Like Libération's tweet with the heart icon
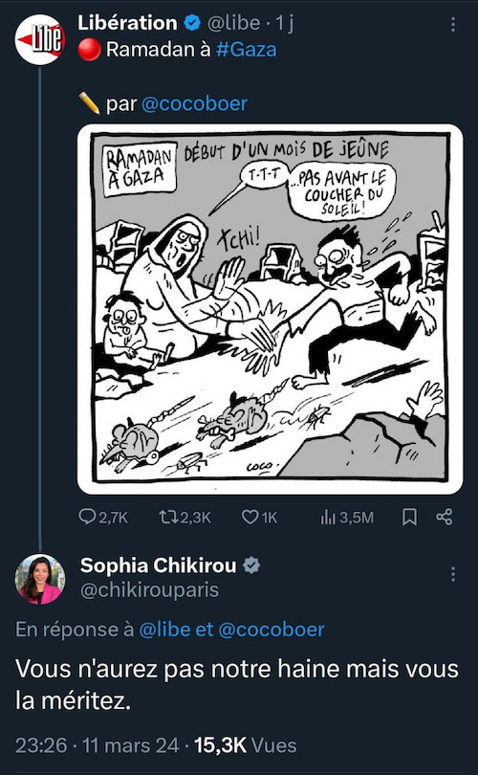 [259, 518]
